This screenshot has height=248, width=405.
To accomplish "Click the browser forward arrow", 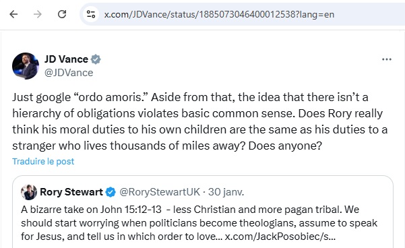I will pyautogui.click(x=38, y=14).
